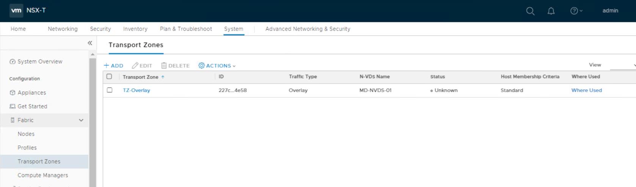Open Plan & Troubleshoot tab
Image resolution: width=636 pixels, height=187 pixels.
click(x=186, y=29)
